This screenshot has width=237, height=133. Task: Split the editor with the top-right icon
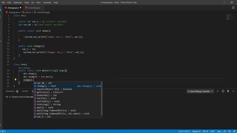pos(233,7)
